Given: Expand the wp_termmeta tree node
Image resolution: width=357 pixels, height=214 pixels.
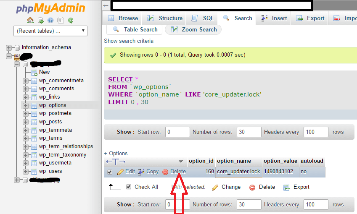Looking at the screenshot, I should click(26, 130).
